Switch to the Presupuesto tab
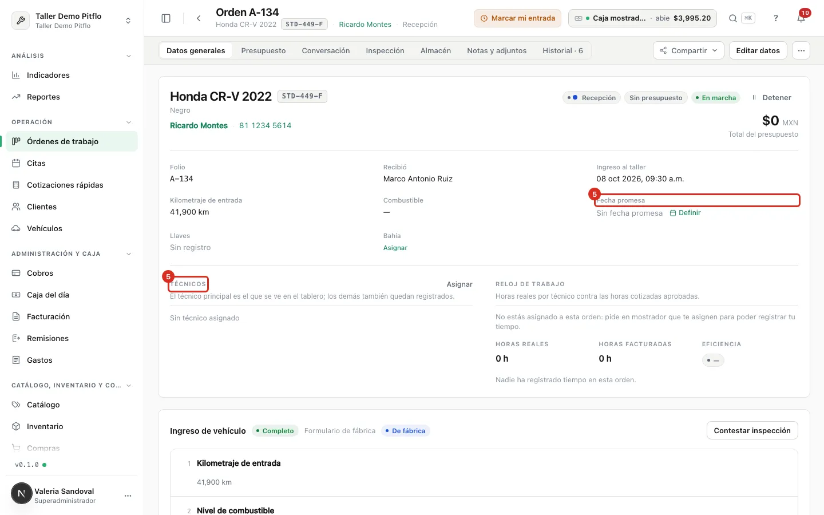The width and height of the screenshot is (824, 515). 263,50
